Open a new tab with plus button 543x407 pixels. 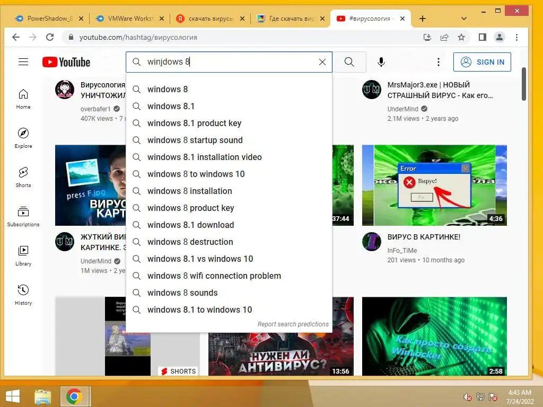(x=423, y=19)
